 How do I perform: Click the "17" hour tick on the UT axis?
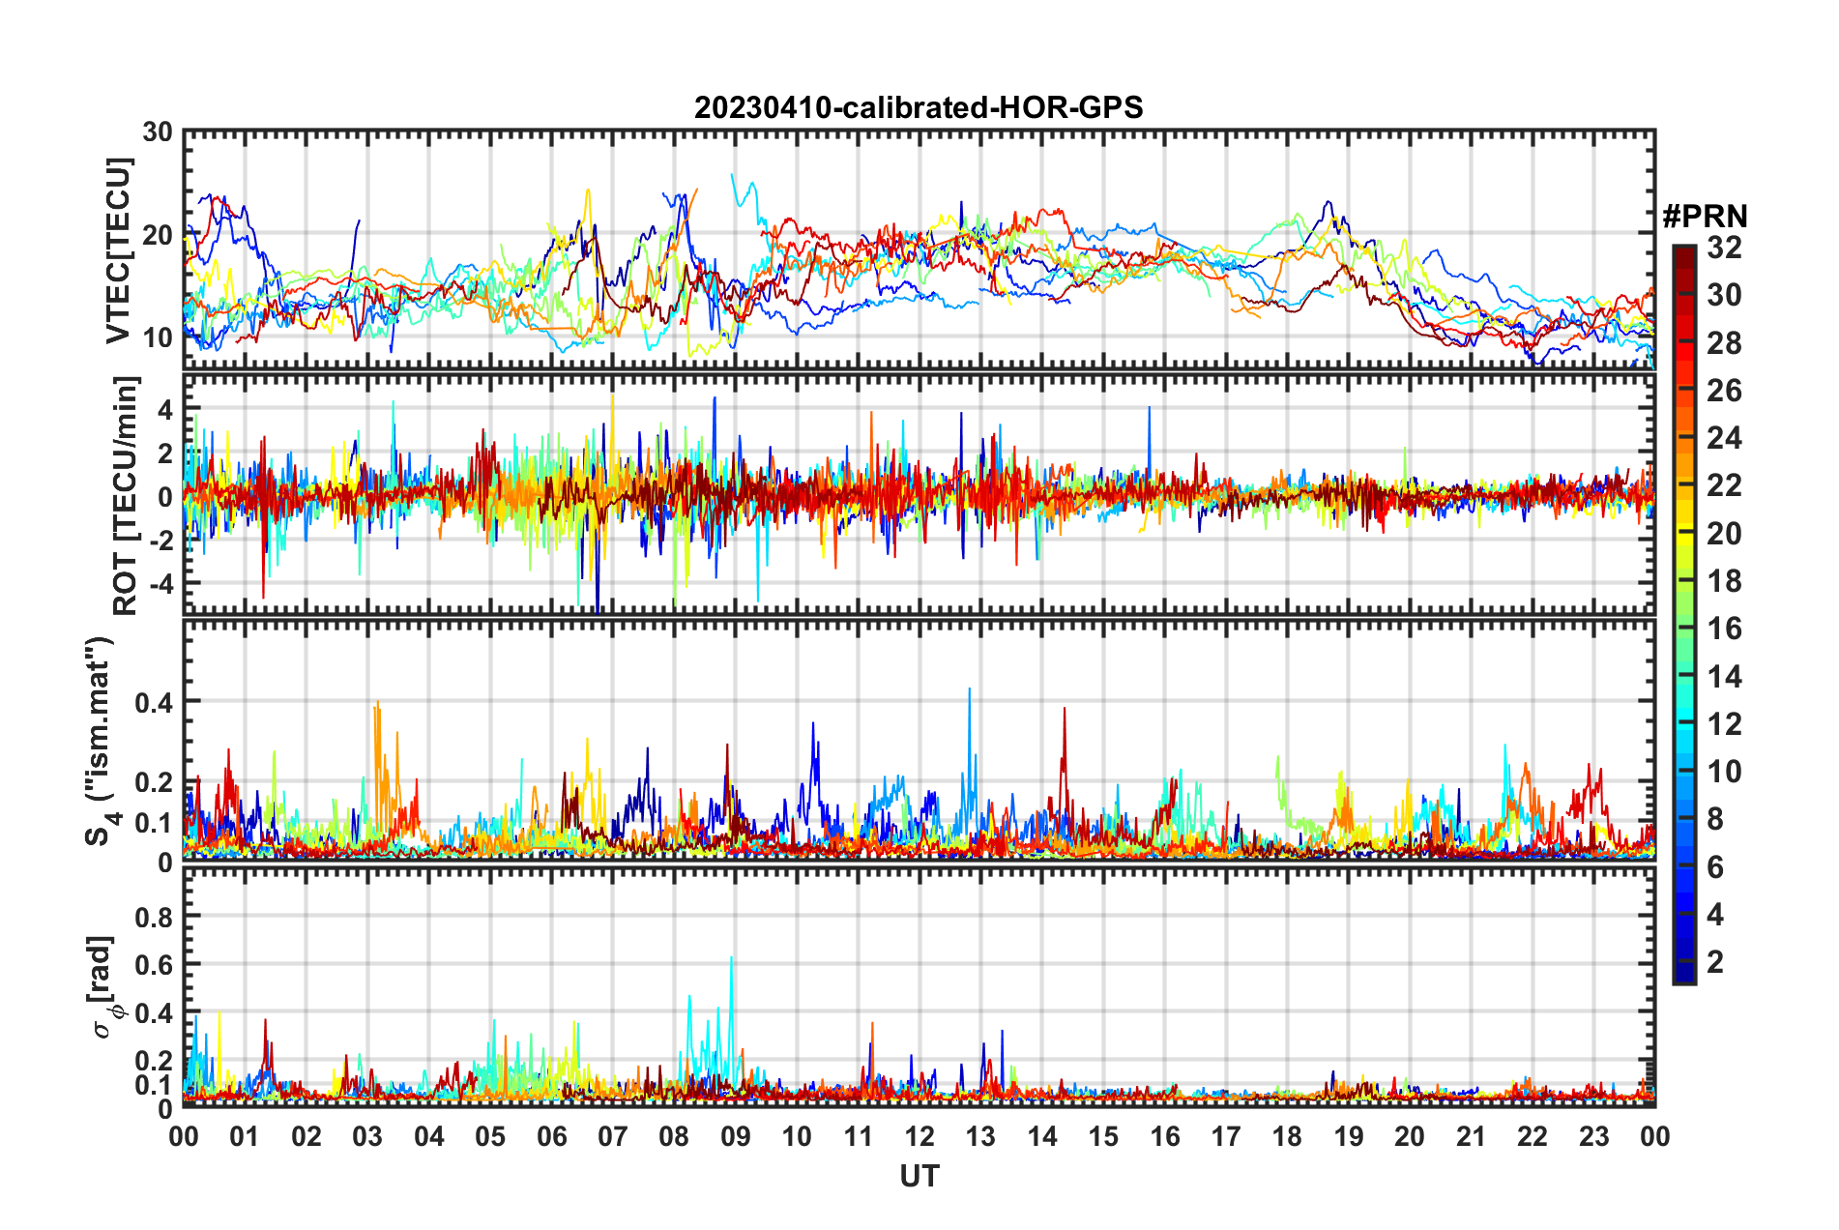(1226, 1136)
